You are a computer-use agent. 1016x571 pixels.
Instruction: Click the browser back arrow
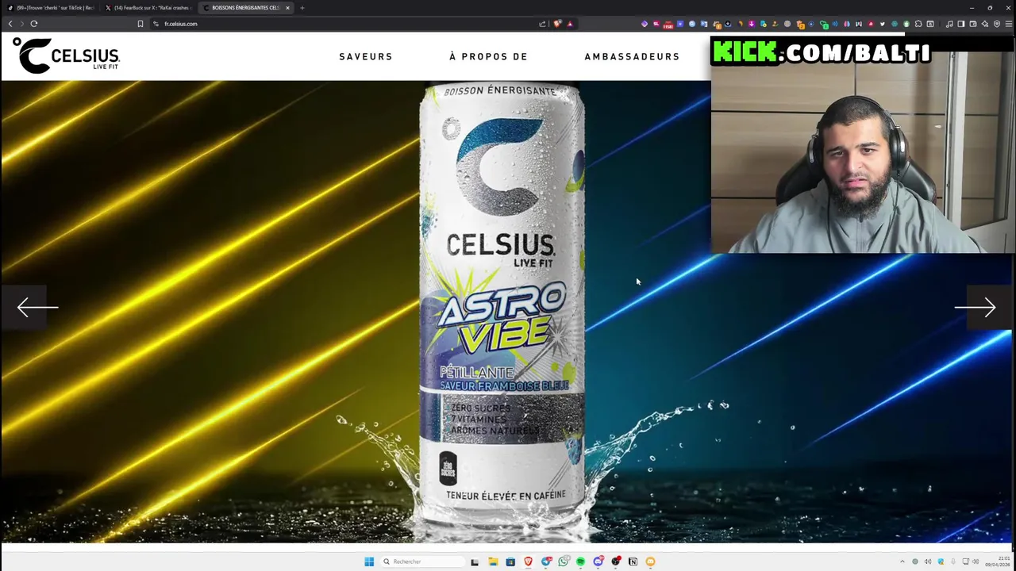tap(10, 24)
